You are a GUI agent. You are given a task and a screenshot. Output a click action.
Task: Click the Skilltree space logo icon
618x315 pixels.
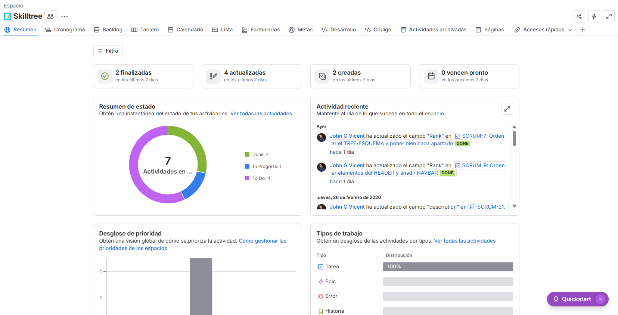point(7,16)
